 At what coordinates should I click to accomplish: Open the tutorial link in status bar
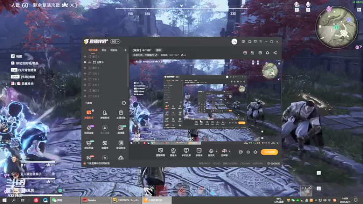point(97,163)
